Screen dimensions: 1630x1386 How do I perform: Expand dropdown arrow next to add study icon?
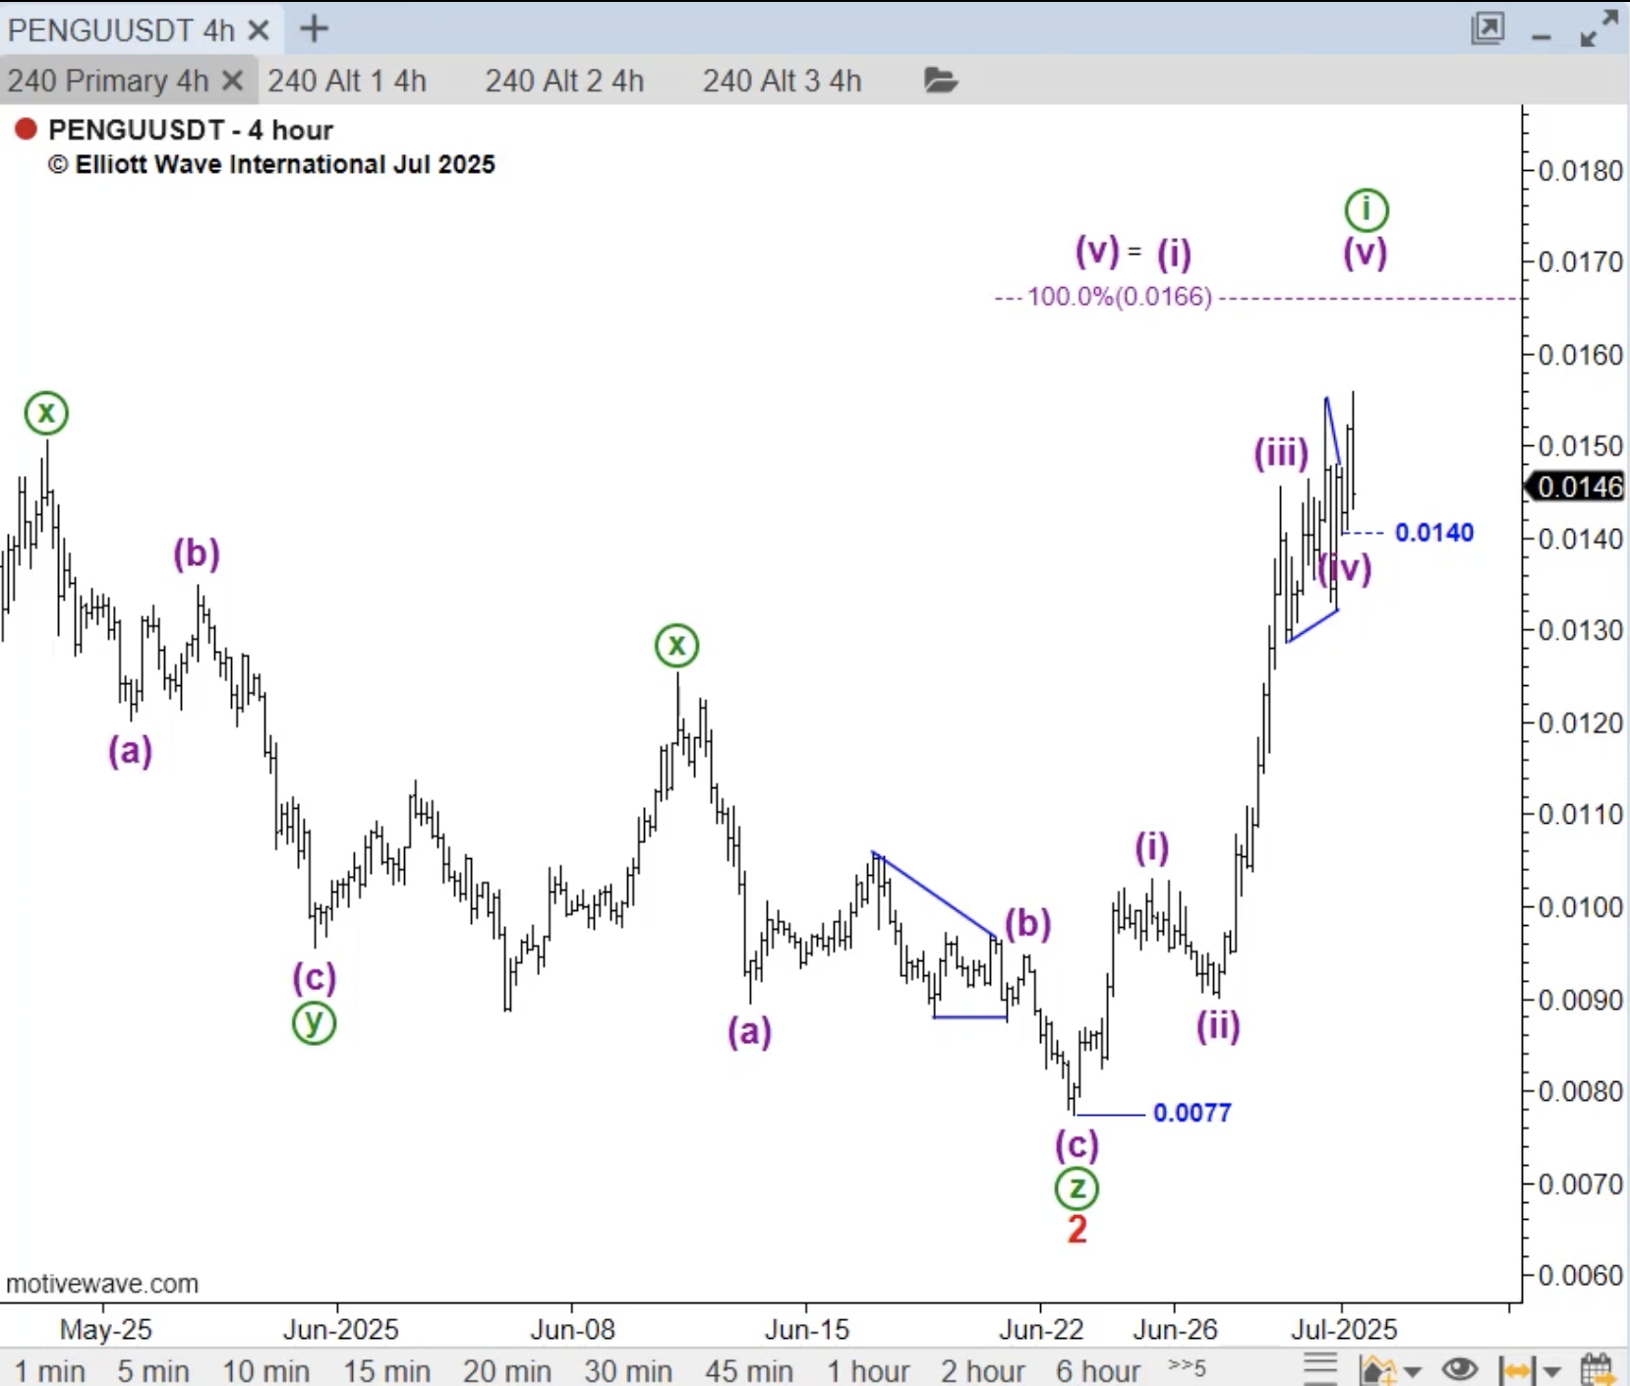1413,1371
